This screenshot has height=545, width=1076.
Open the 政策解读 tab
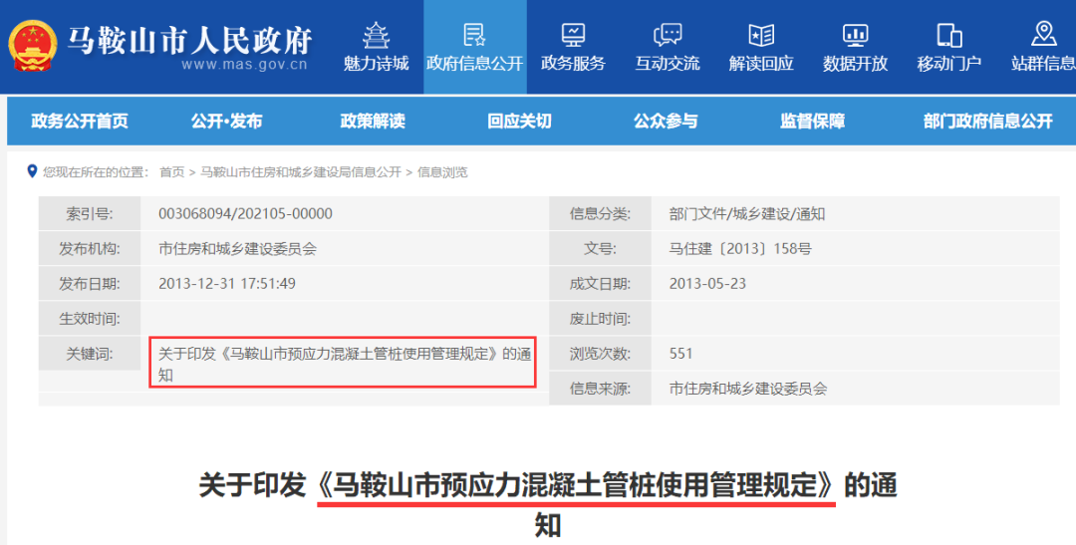pos(373,122)
